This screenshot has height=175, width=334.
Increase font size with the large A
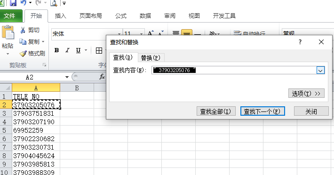151,33
